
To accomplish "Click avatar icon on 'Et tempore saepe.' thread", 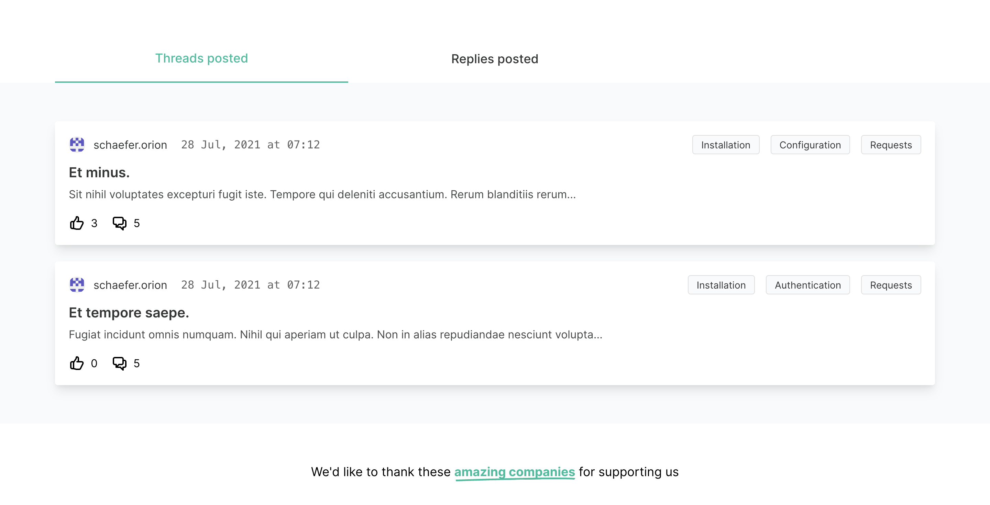I will coord(77,285).
